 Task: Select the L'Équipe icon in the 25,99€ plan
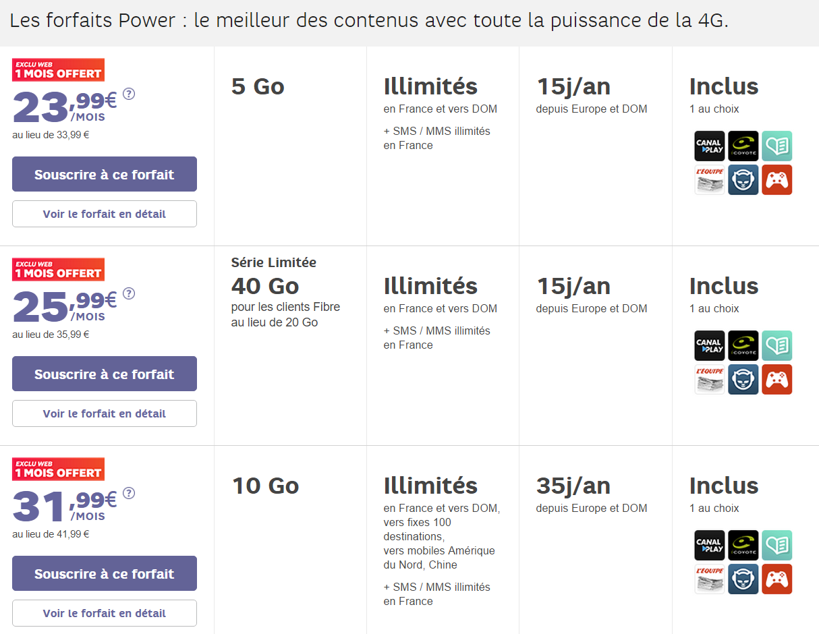(709, 380)
